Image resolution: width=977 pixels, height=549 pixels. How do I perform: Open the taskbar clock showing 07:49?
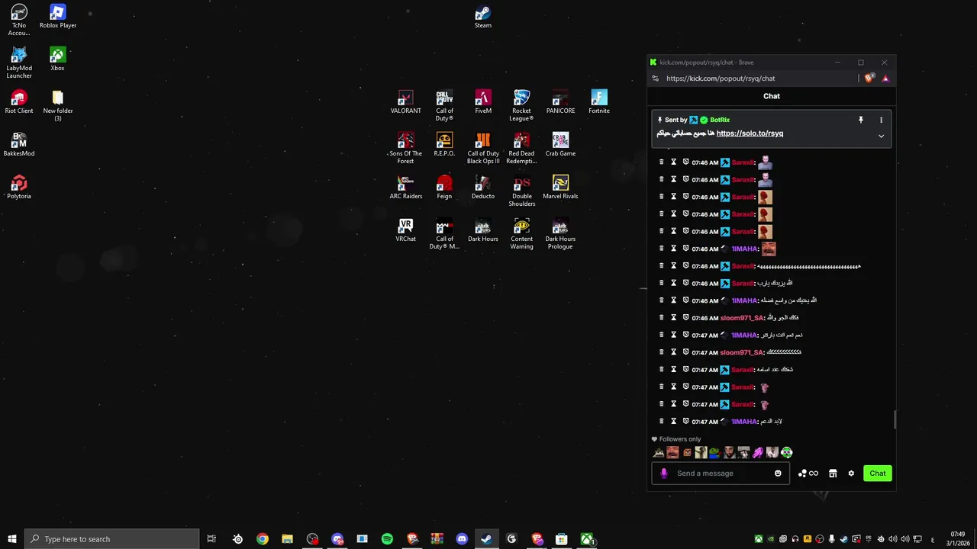(958, 539)
